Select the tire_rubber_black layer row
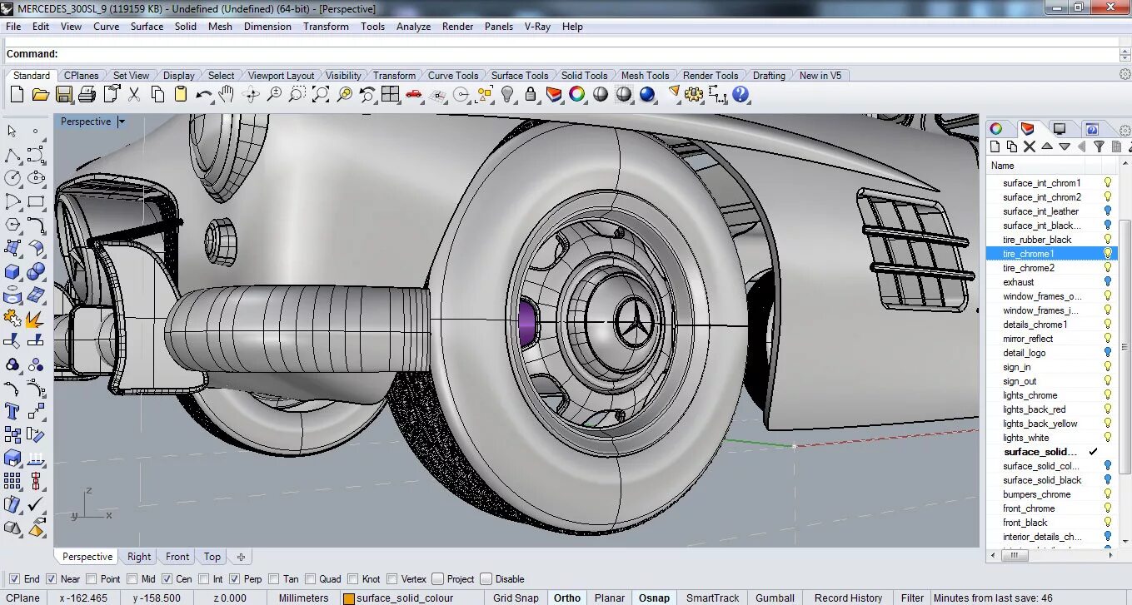Viewport: 1132px width, 605px height. (x=1051, y=239)
